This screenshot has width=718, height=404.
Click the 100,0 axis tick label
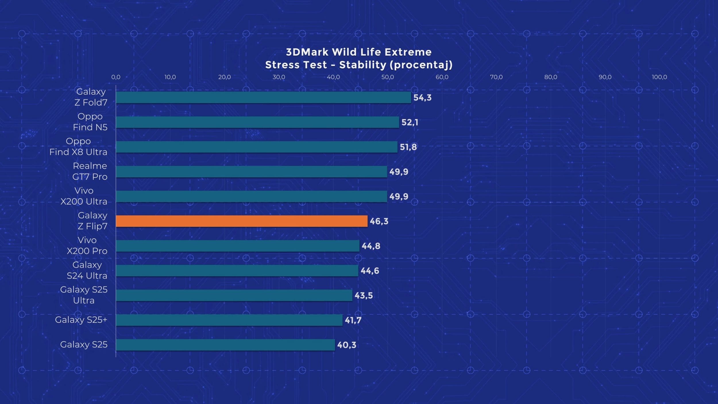[x=659, y=77]
